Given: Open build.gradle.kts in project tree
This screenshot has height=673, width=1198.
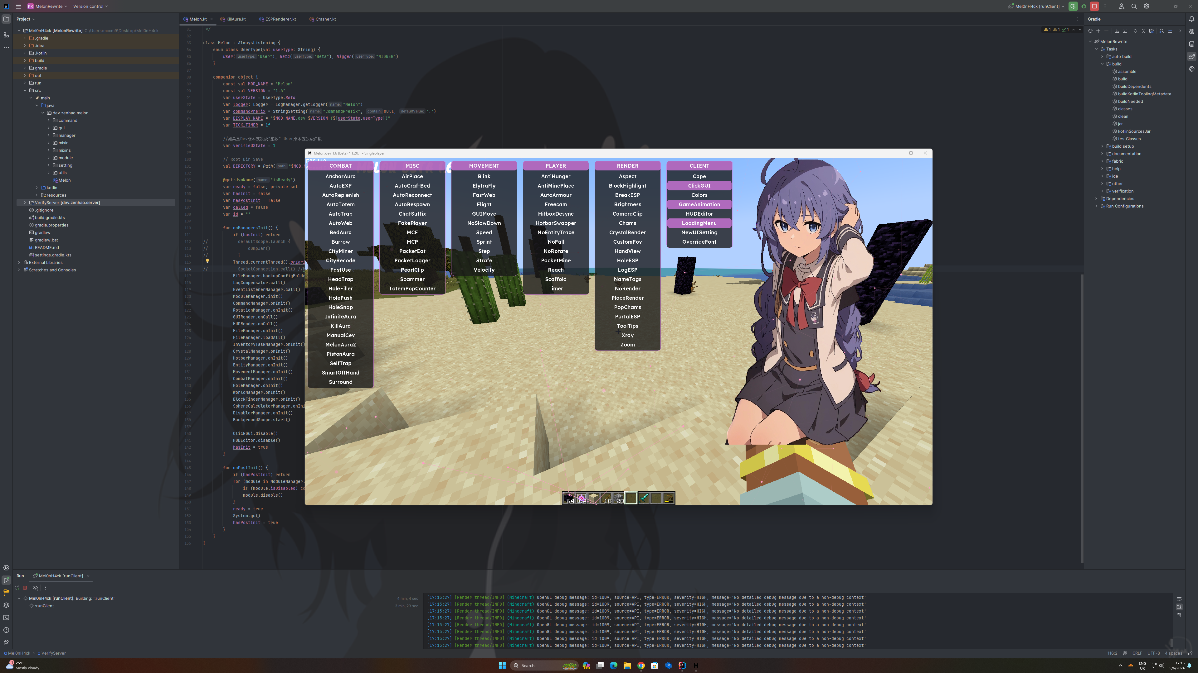Looking at the screenshot, I should coord(50,217).
